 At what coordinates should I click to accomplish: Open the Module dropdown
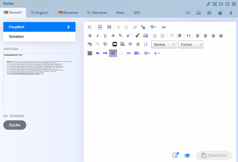pos(164,45)
